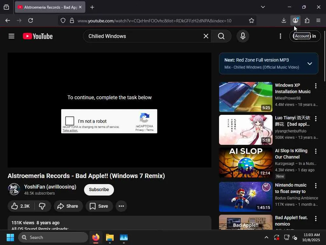Open options for Luo Tianyi video

pos(315,119)
